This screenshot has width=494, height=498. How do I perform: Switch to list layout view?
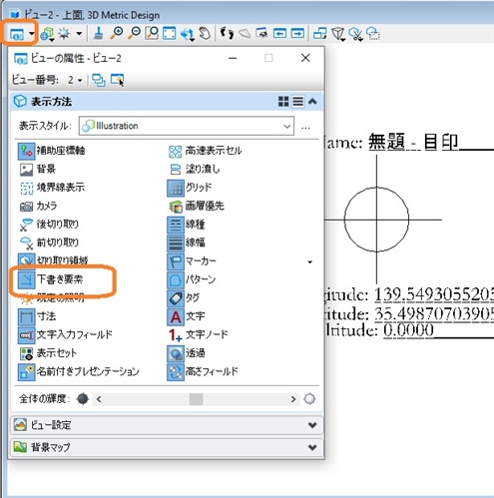(x=297, y=102)
